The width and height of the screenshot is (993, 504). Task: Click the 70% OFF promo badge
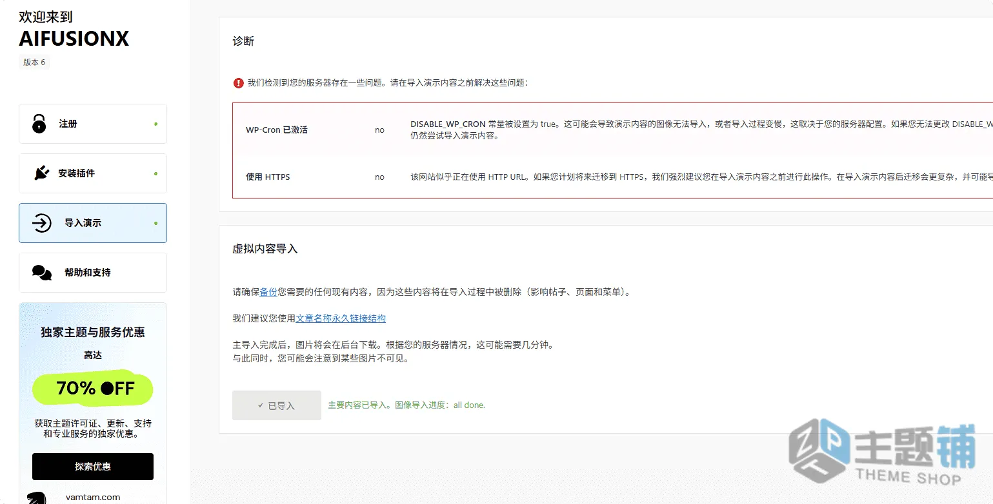[x=93, y=387]
